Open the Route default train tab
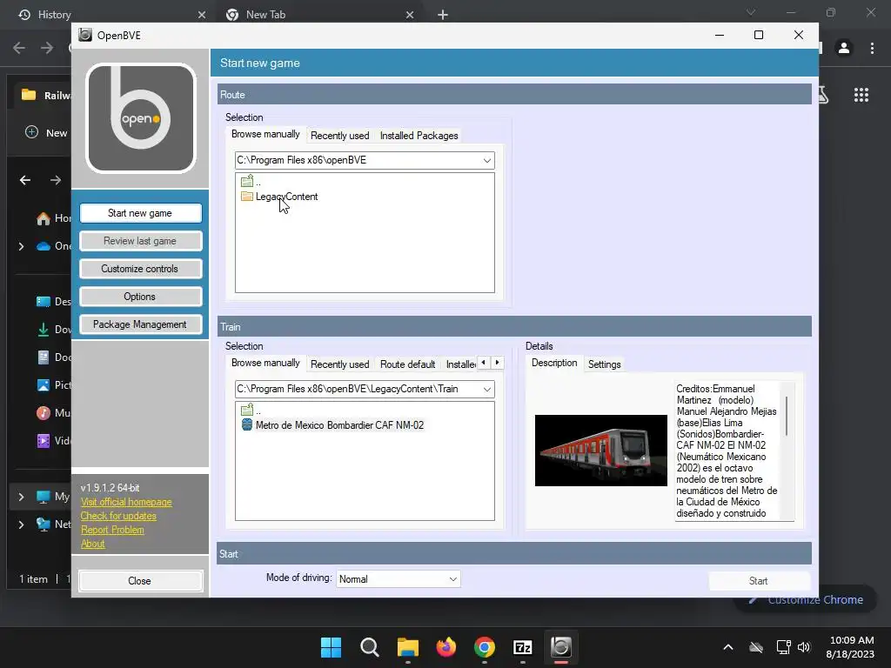The width and height of the screenshot is (891, 668). tap(407, 364)
